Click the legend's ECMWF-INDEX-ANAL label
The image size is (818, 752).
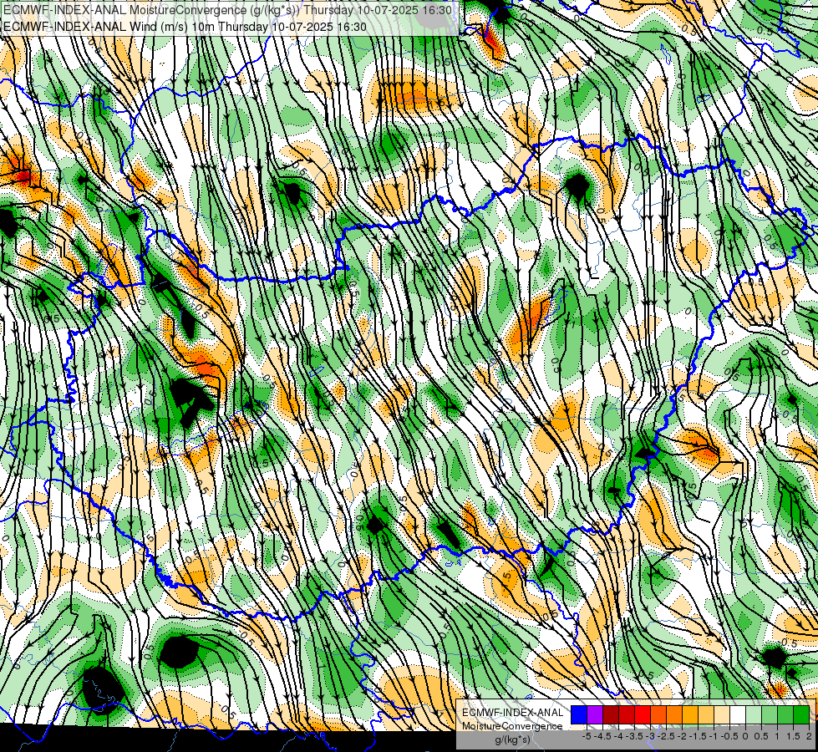(513, 713)
